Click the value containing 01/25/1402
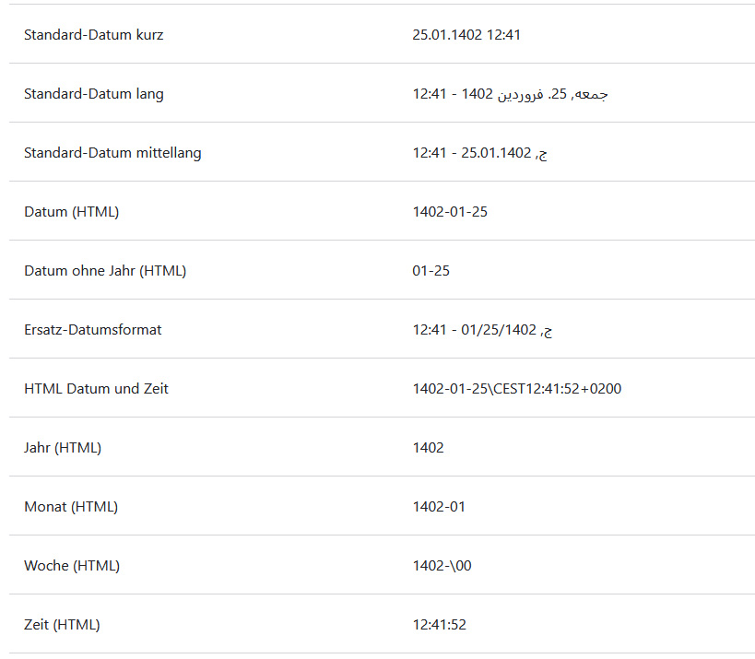 482,330
